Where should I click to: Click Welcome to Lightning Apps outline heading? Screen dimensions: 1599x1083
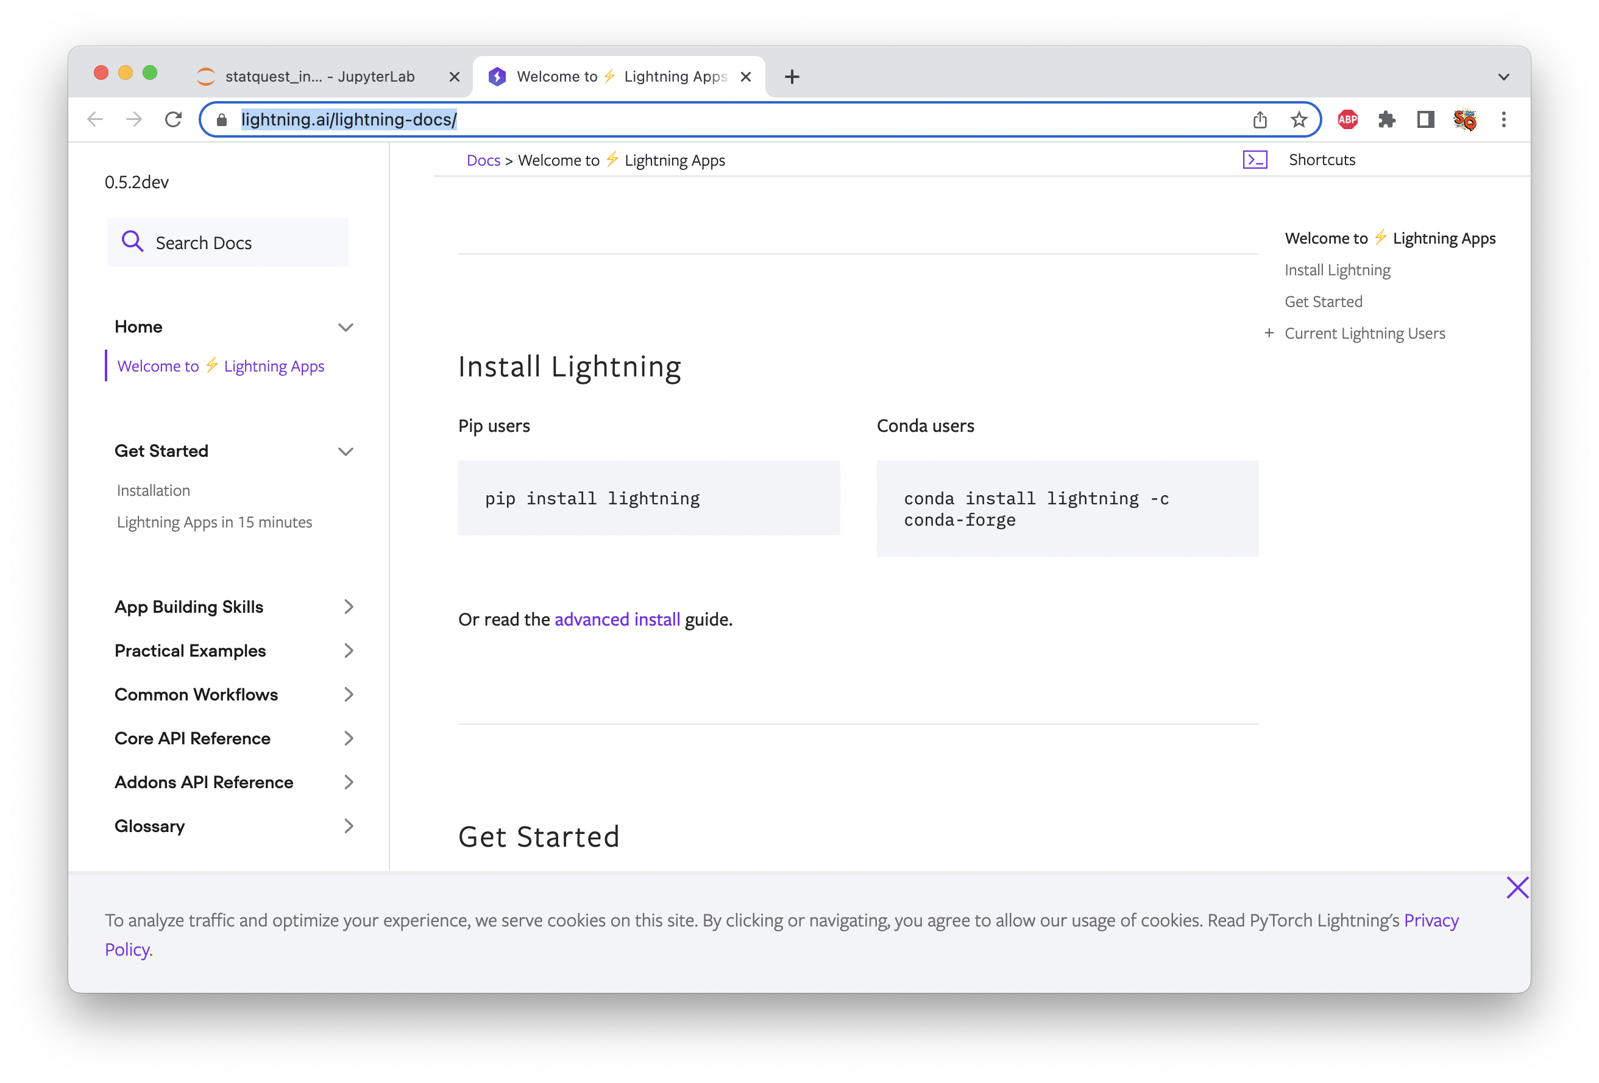point(1391,238)
